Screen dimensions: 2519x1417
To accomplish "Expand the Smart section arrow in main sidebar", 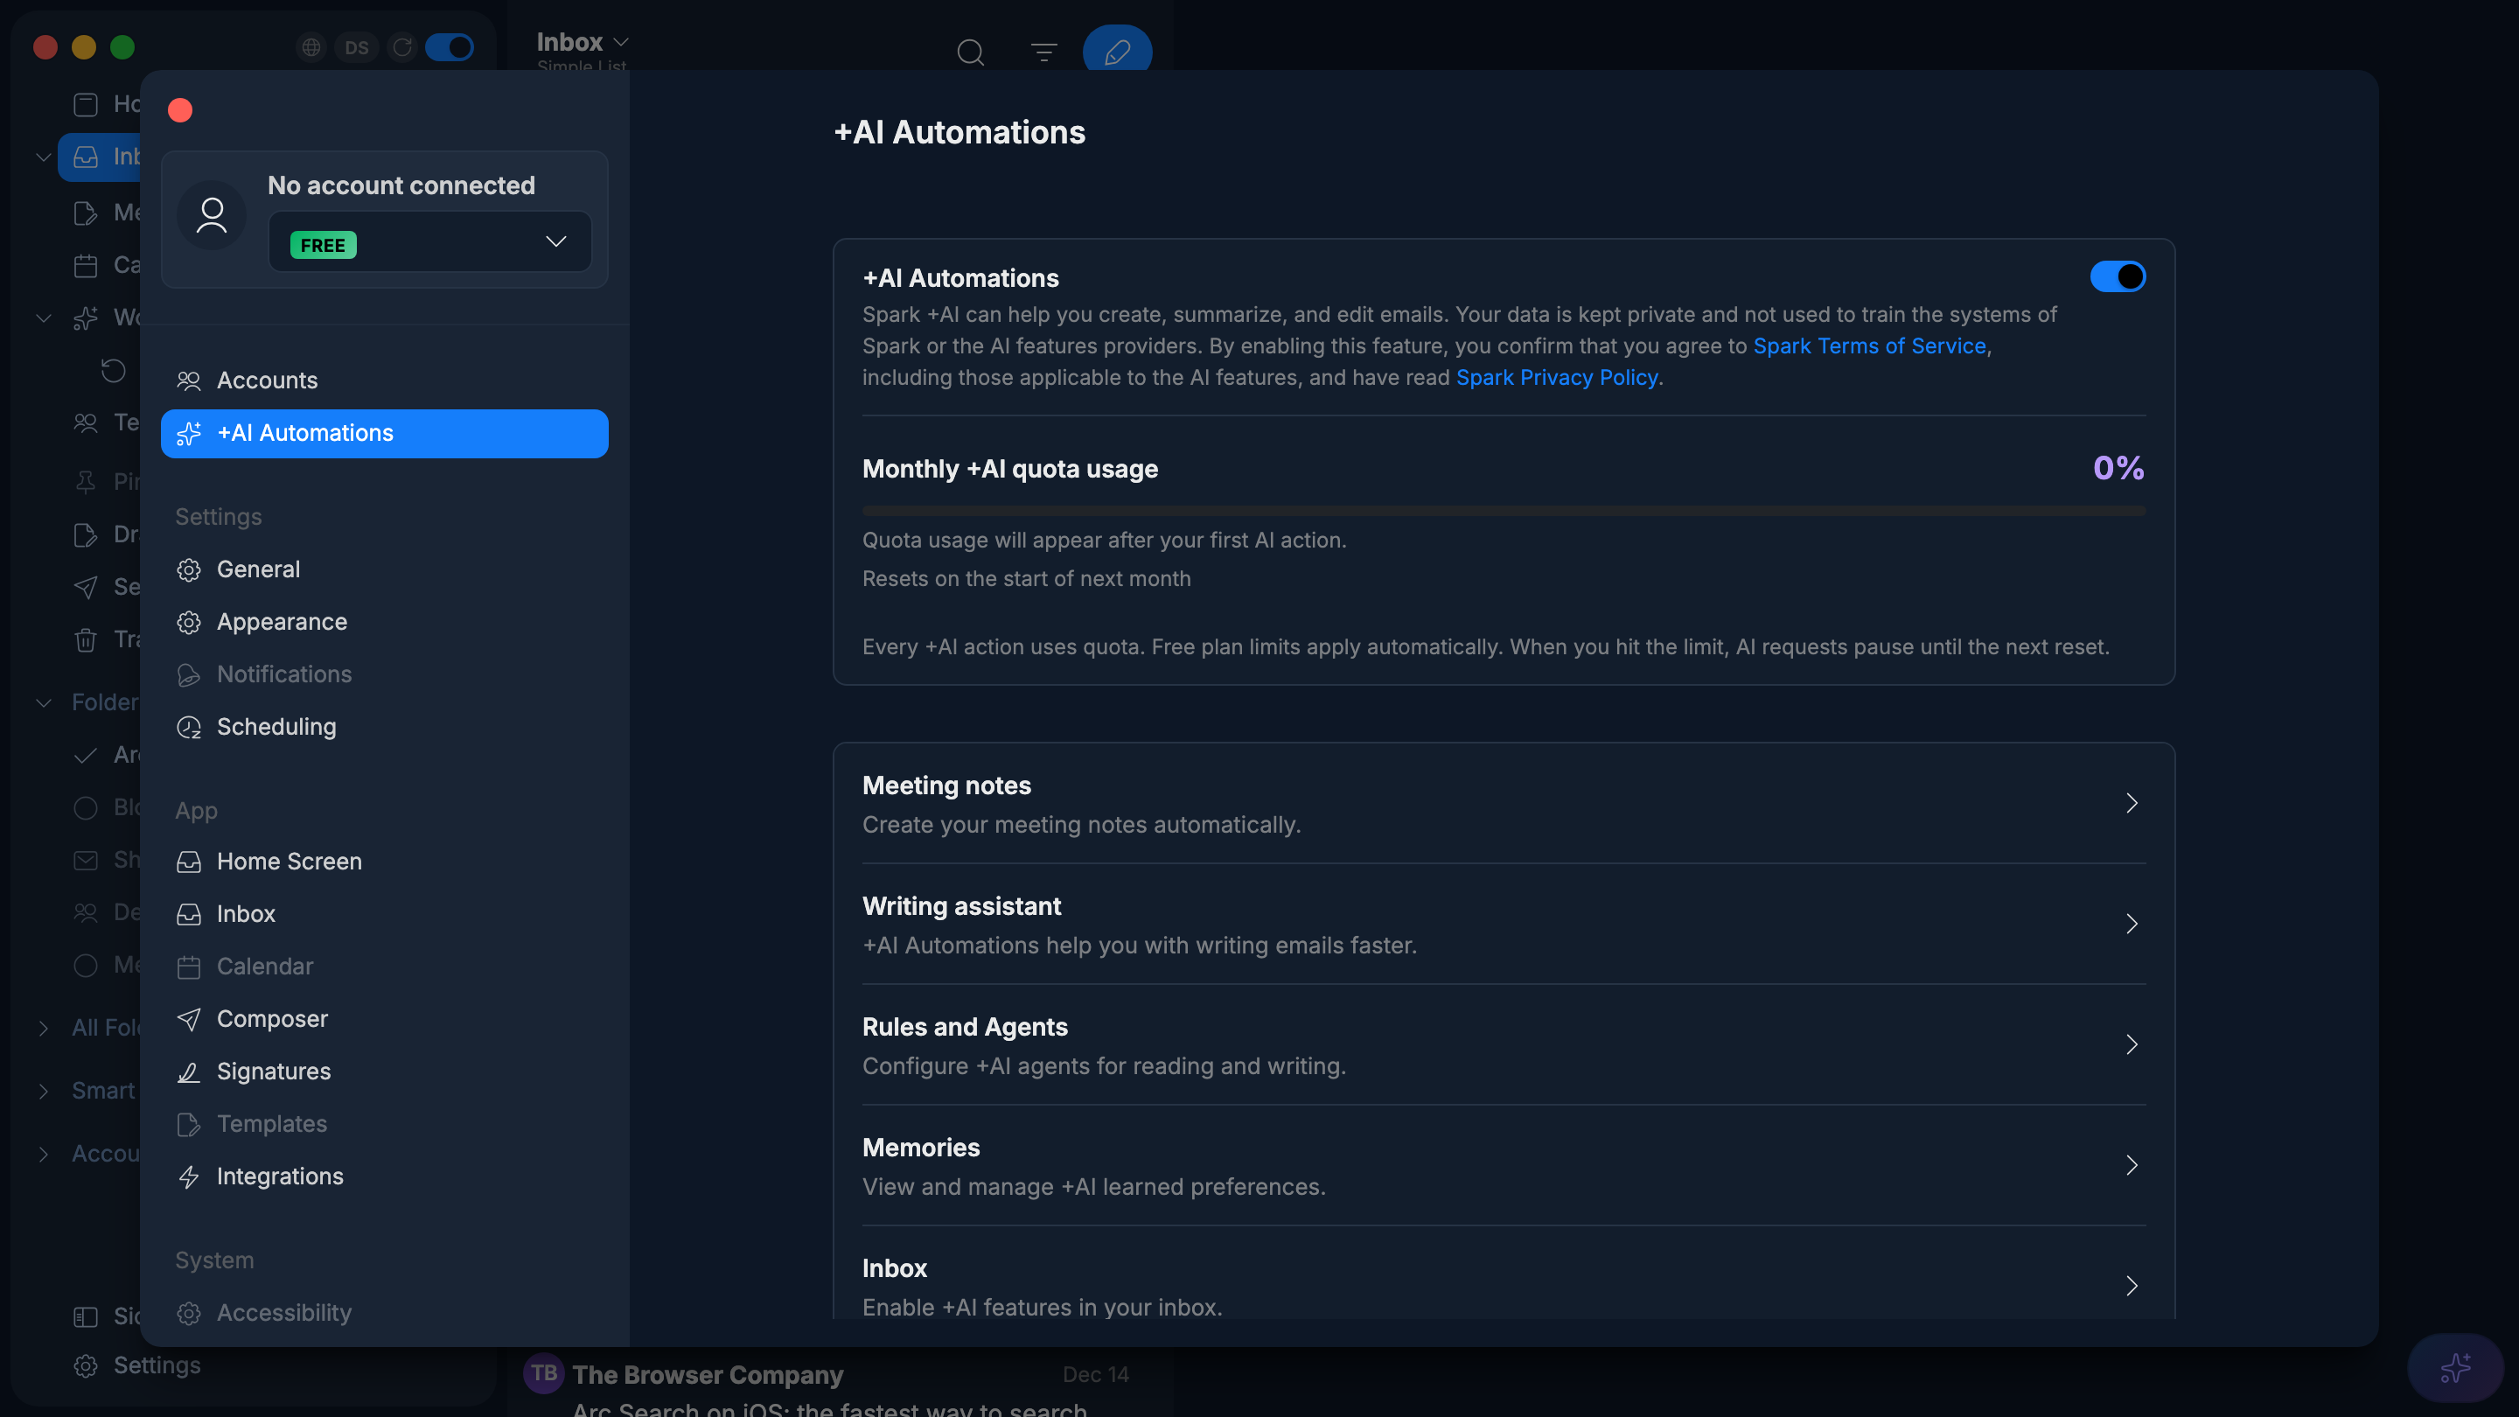I will 43,1092.
